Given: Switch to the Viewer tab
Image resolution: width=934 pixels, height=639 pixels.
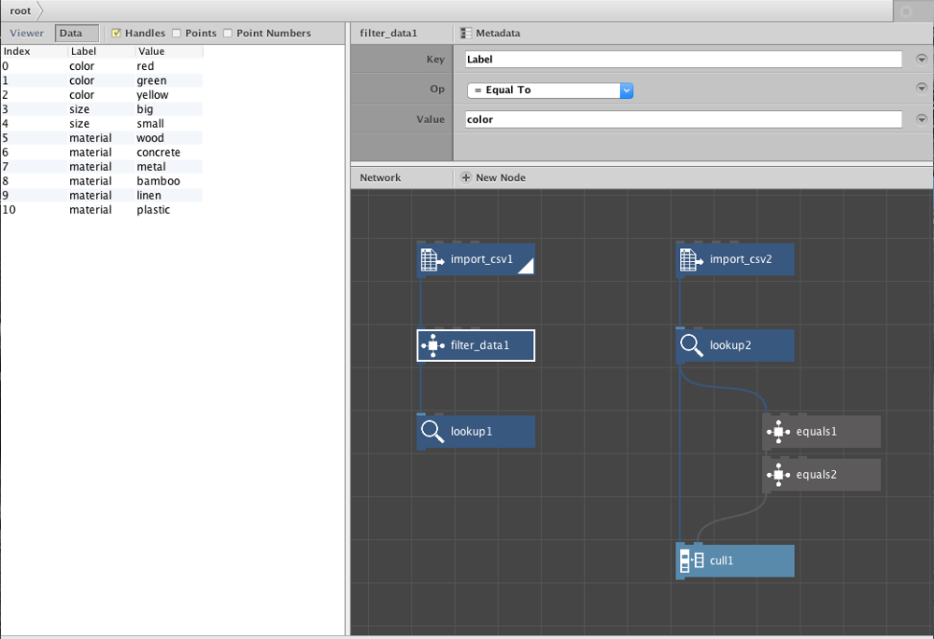Looking at the screenshot, I should point(27,34).
